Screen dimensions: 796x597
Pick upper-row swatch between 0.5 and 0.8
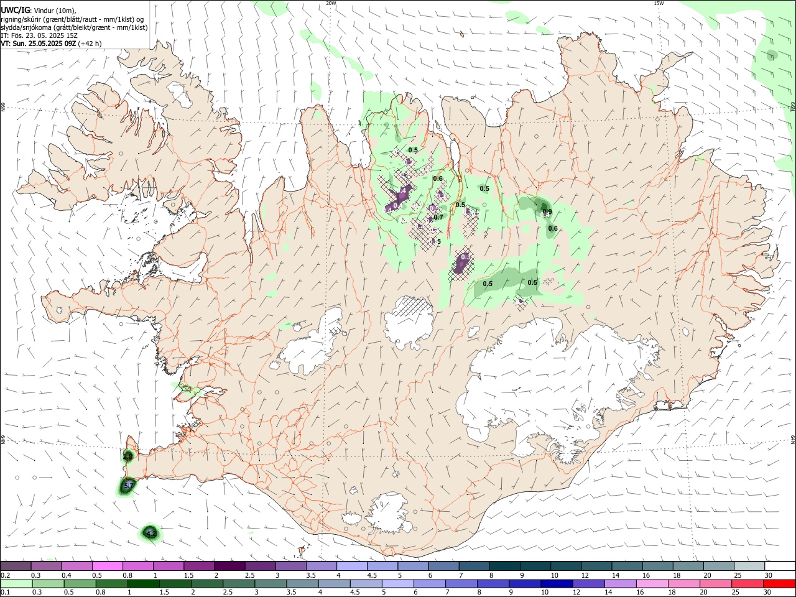tap(107, 567)
